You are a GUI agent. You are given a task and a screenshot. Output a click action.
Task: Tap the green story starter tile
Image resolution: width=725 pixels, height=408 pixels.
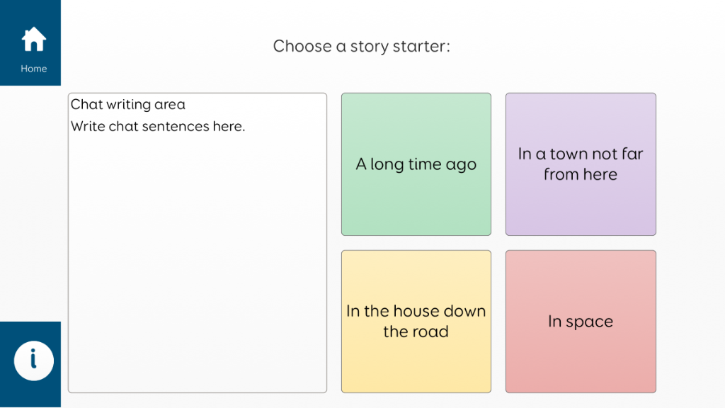click(416, 205)
